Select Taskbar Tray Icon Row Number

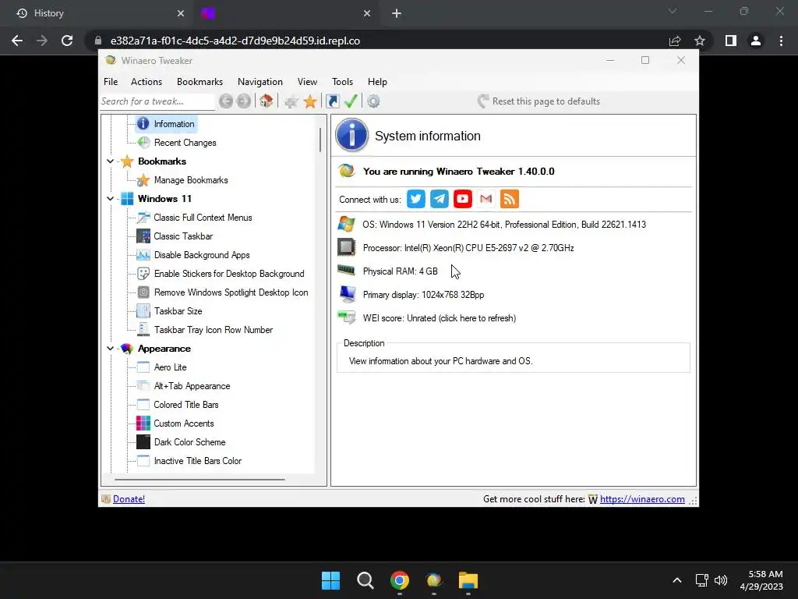(214, 330)
